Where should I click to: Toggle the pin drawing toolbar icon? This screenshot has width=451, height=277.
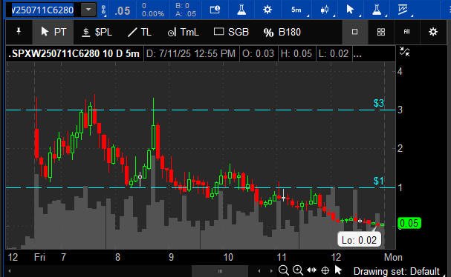(19, 32)
